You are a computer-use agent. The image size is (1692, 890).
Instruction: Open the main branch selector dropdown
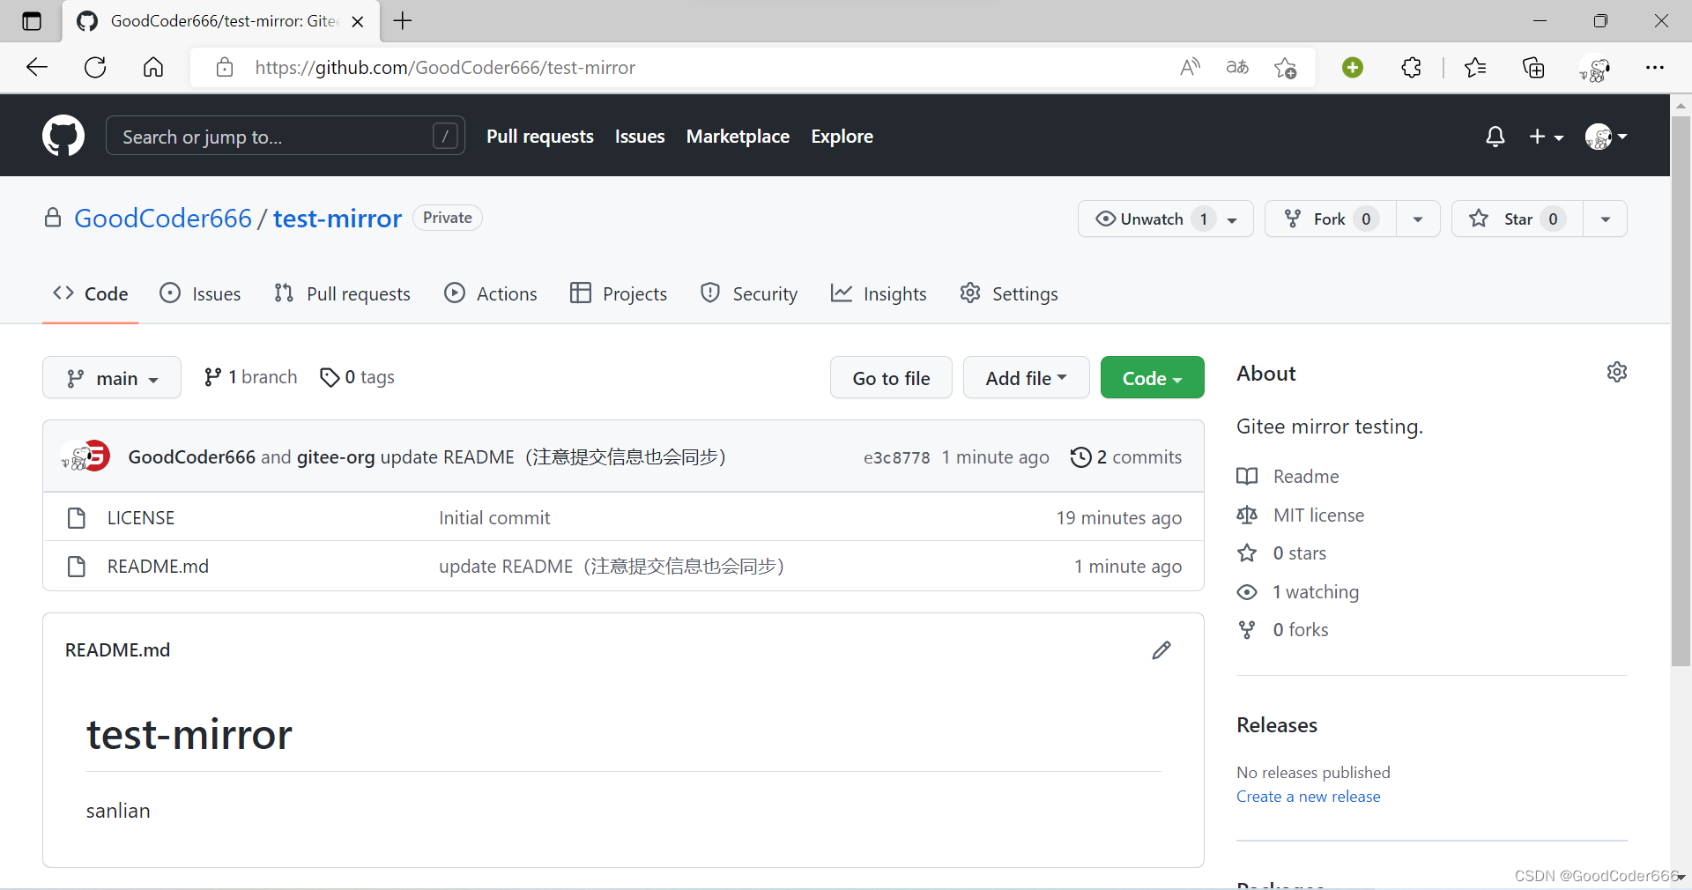pyautogui.click(x=112, y=378)
